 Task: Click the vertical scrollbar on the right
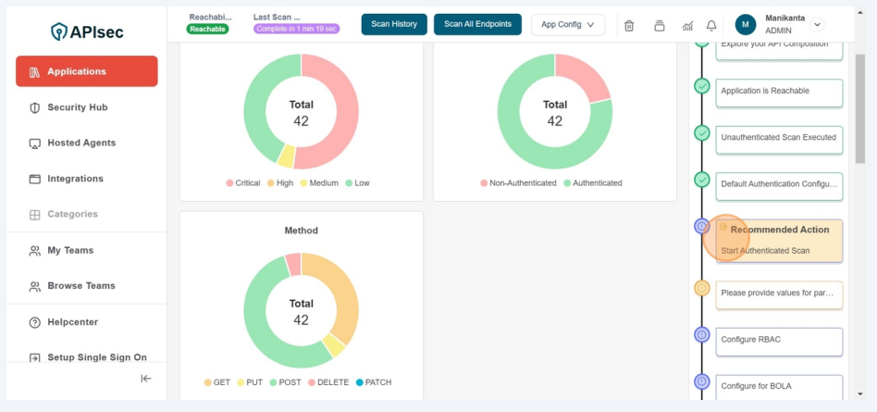pos(861,111)
